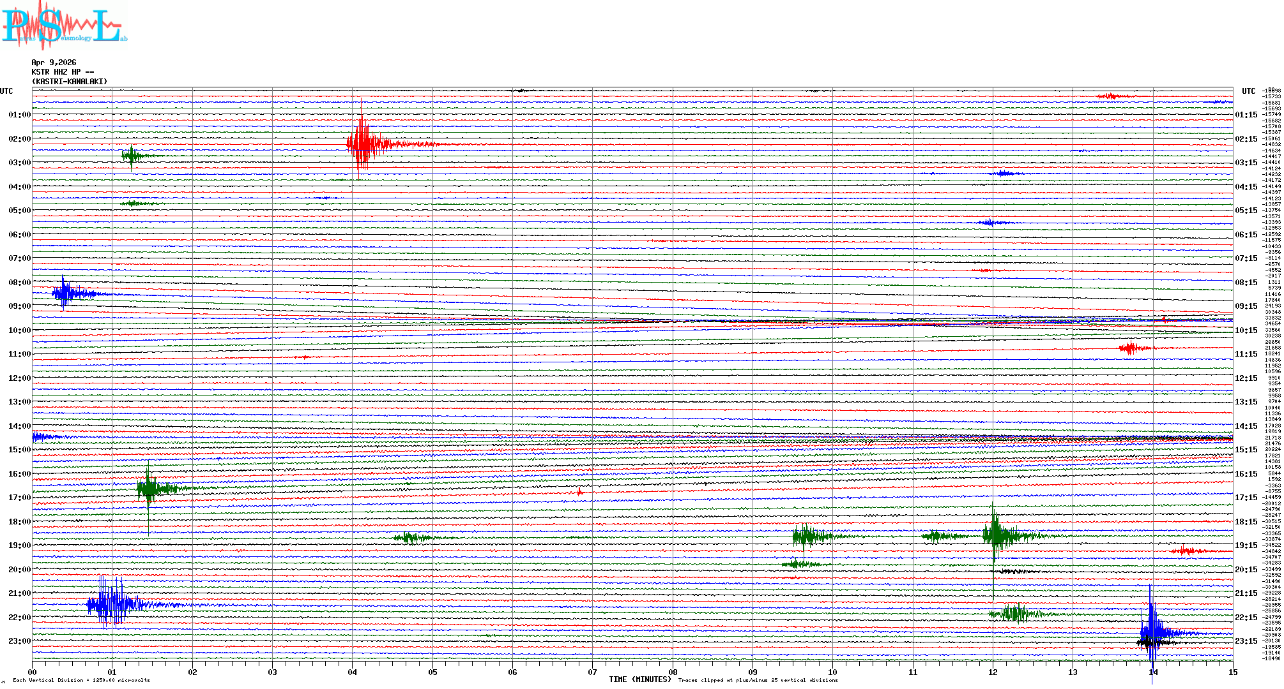Click minute marker 12 on bottom axis
Image resolution: width=1284 pixels, height=689 pixels.
(x=993, y=672)
